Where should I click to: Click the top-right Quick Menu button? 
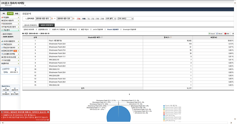pos(15,89)
